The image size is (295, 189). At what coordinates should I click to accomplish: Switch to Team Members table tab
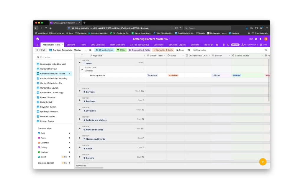117,45
